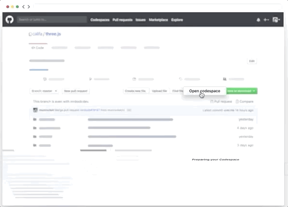
Task: Click the 'Preparing your Codespace' text
Action: tap(216, 160)
